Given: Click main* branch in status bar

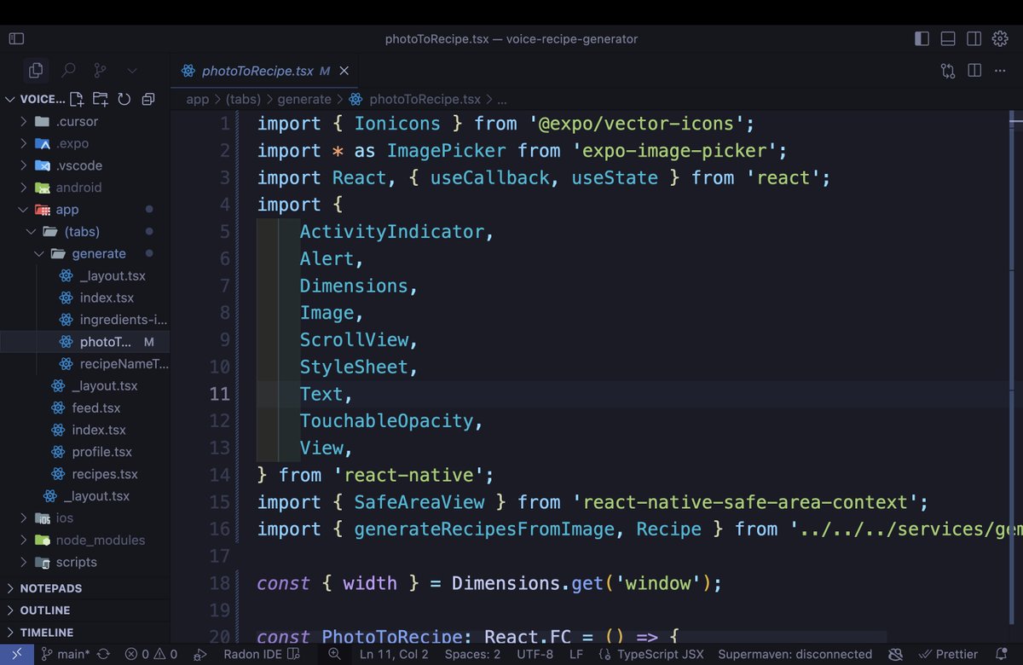Looking at the screenshot, I should point(65,654).
